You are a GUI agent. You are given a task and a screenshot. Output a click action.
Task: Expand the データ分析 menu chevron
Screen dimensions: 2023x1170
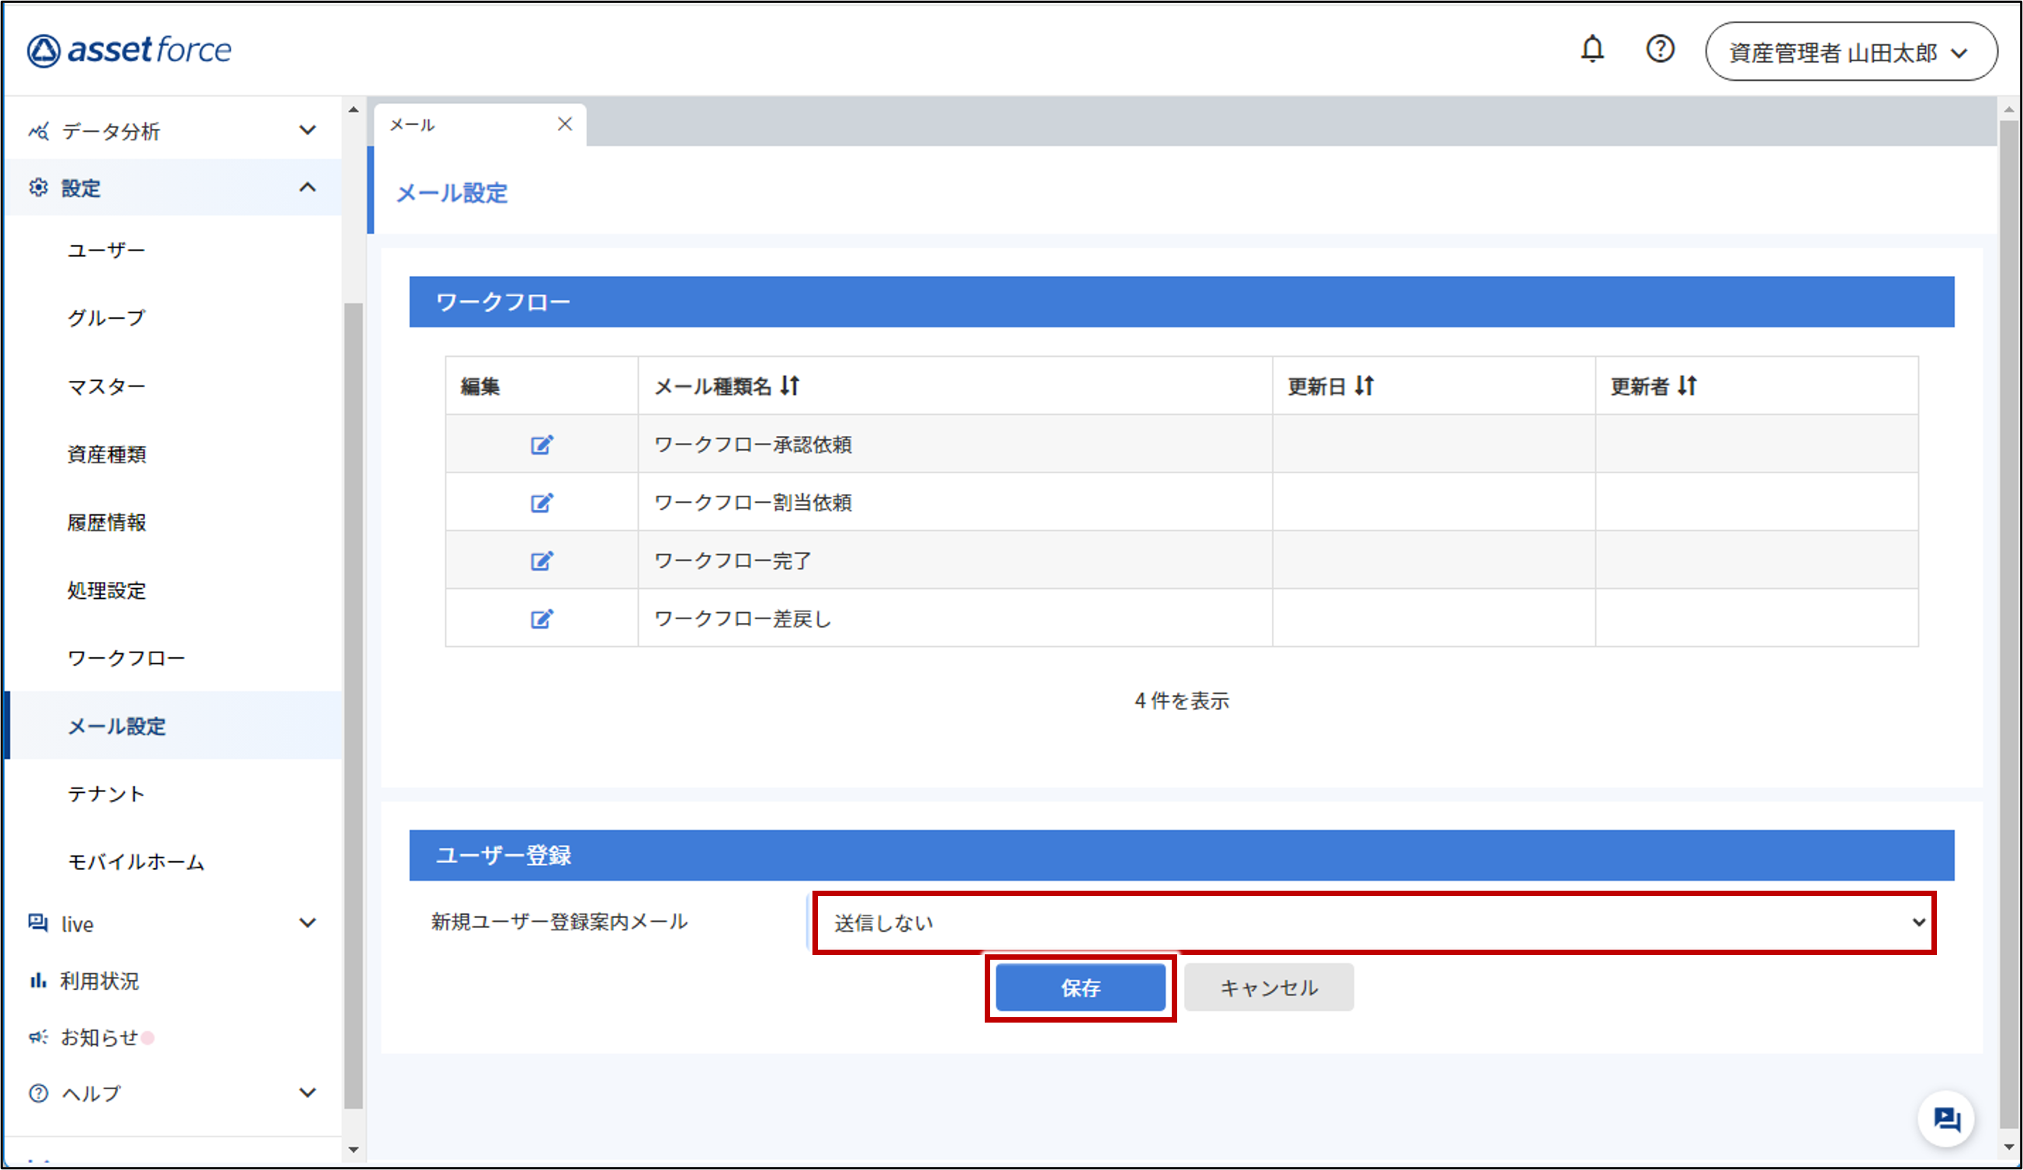click(x=307, y=130)
